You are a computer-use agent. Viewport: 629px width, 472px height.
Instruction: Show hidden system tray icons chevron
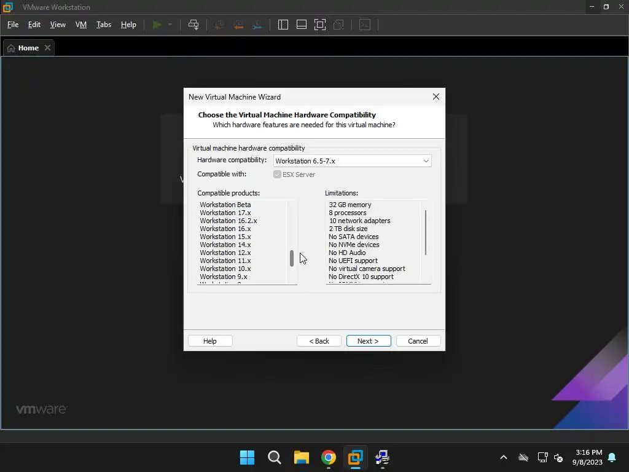[504, 457]
